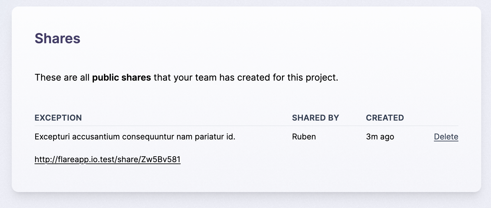This screenshot has height=208, width=491.
Task: Click the CREATED column header
Action: (x=385, y=118)
